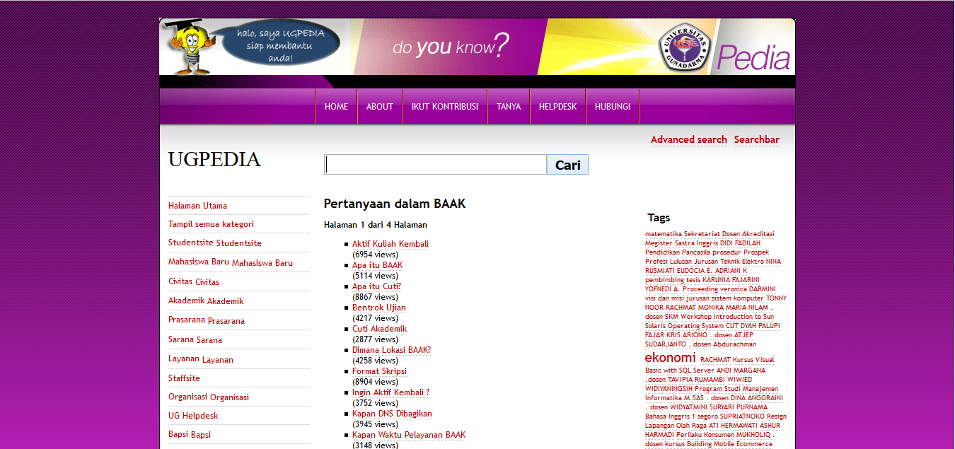Select the TANYA menu item
Image resolution: width=955 pixels, height=449 pixels.
point(509,107)
